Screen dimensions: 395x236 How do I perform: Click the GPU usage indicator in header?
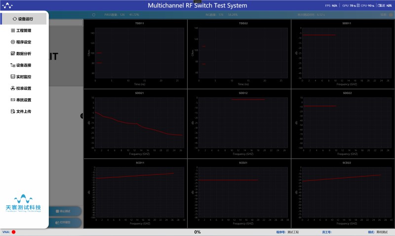pyautogui.click(x=349, y=5)
